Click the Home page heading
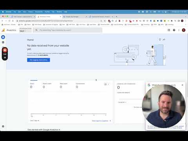This screenshot has width=188, height=141. [30, 40]
